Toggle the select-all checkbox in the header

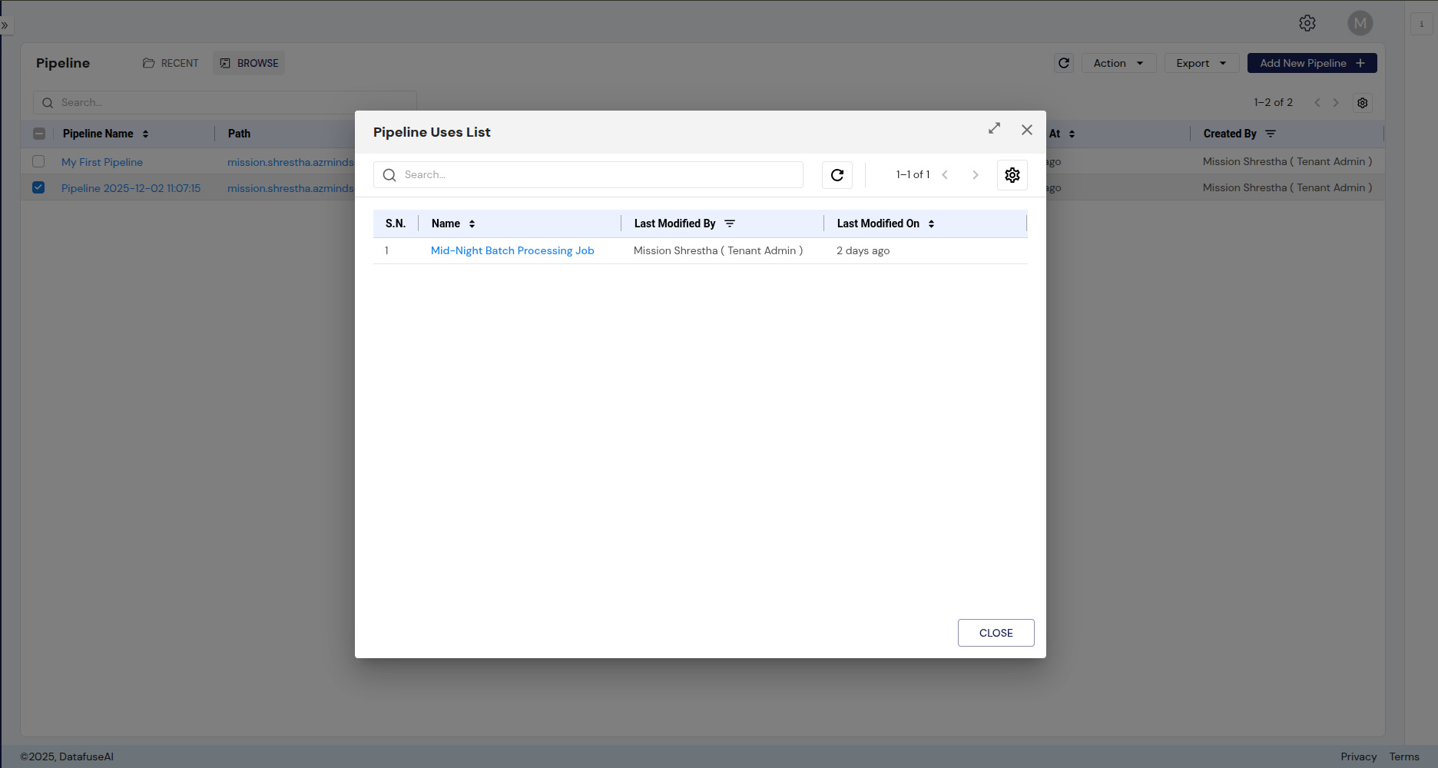click(x=39, y=133)
